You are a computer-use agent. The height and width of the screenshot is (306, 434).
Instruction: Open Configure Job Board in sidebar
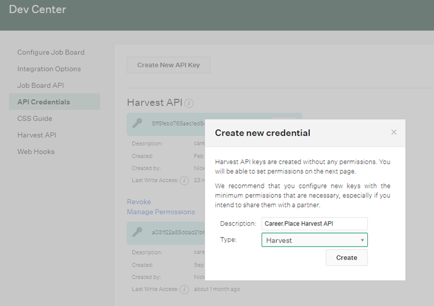(51, 53)
